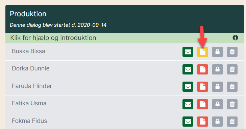Open red document icon for Fokma Fidus

(x=202, y=122)
